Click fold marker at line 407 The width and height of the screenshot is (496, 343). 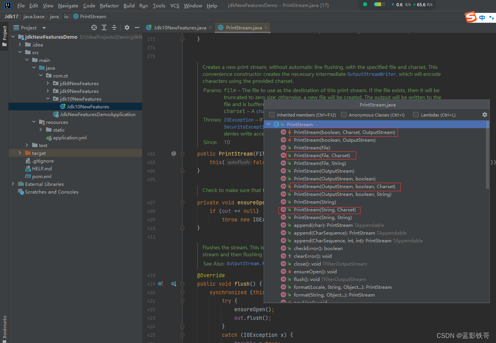pos(183,202)
